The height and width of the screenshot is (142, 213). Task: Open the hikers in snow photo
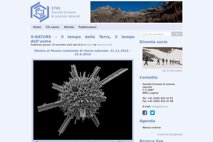point(162,58)
